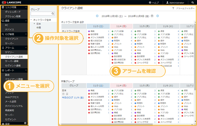This screenshot has height=126, width=197.
Task: Select Webアクセス report menu item
Action: pos(12,97)
